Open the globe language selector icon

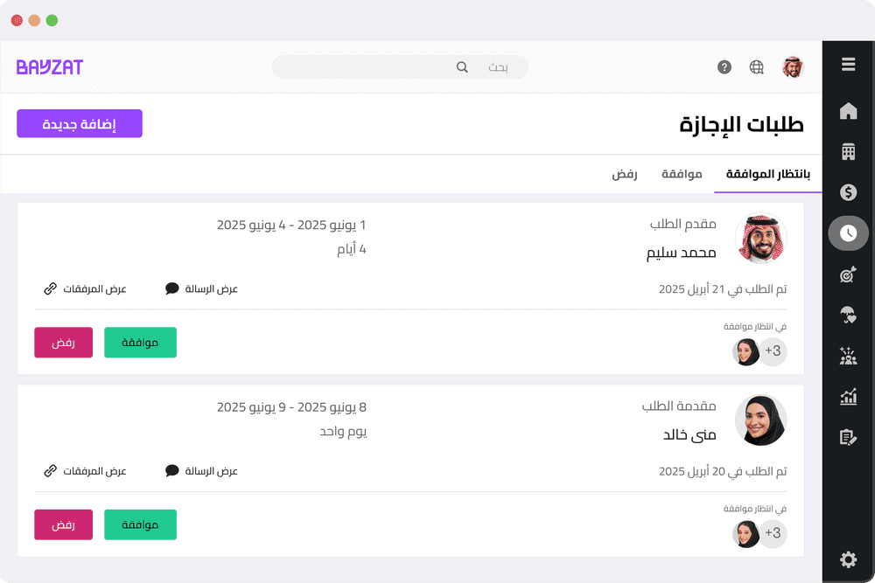pyautogui.click(x=756, y=66)
